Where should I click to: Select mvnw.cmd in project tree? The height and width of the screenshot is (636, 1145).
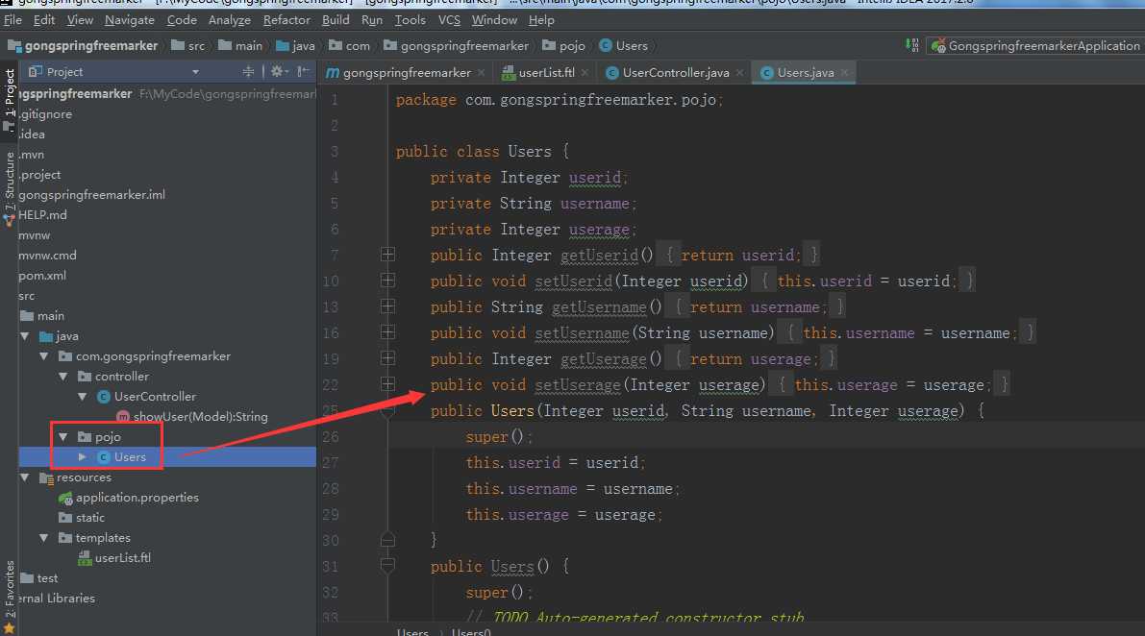(47, 256)
